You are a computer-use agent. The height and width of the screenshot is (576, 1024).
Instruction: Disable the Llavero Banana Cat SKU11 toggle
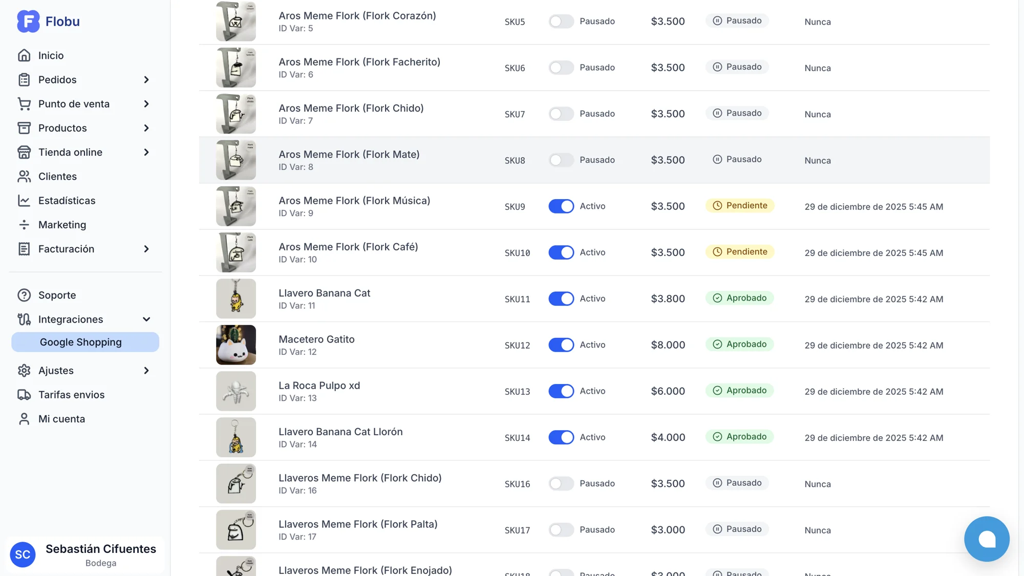[x=561, y=299]
